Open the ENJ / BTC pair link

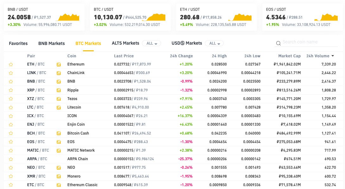click(36, 124)
